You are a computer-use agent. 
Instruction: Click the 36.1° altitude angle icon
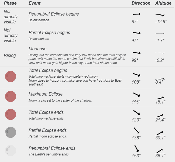(x=160, y=151)
